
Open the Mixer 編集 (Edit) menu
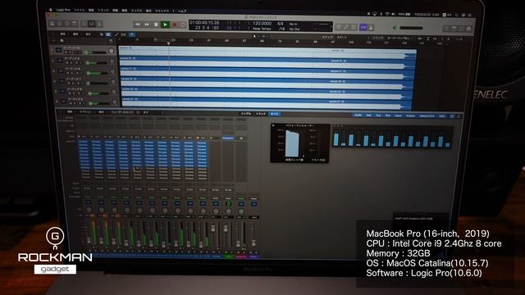[x=70, y=111]
